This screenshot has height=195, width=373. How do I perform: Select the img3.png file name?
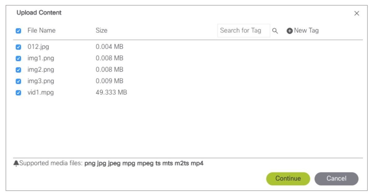click(41, 81)
